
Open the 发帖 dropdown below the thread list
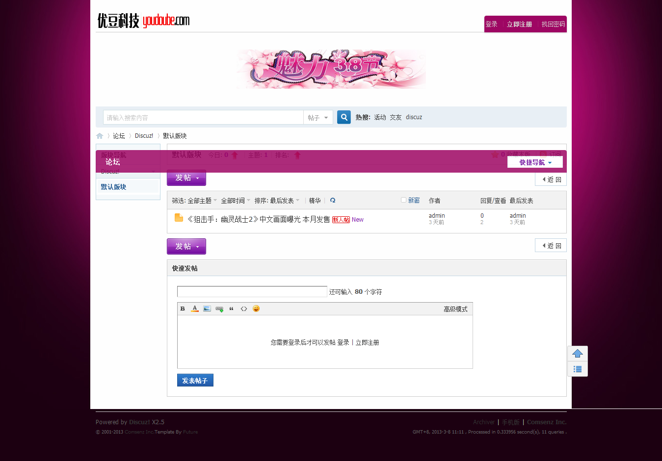(x=186, y=246)
